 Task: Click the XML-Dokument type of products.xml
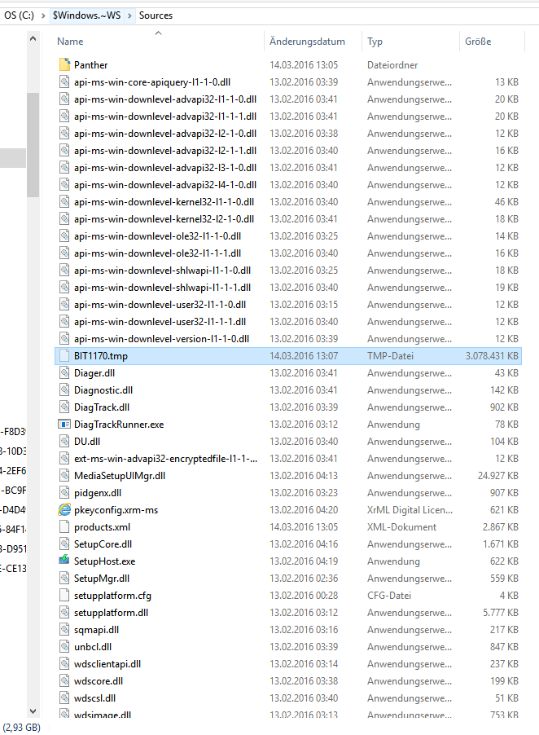401,527
